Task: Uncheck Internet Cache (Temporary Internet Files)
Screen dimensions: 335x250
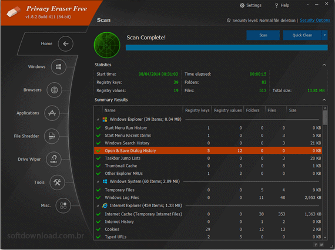Action: [99, 214]
